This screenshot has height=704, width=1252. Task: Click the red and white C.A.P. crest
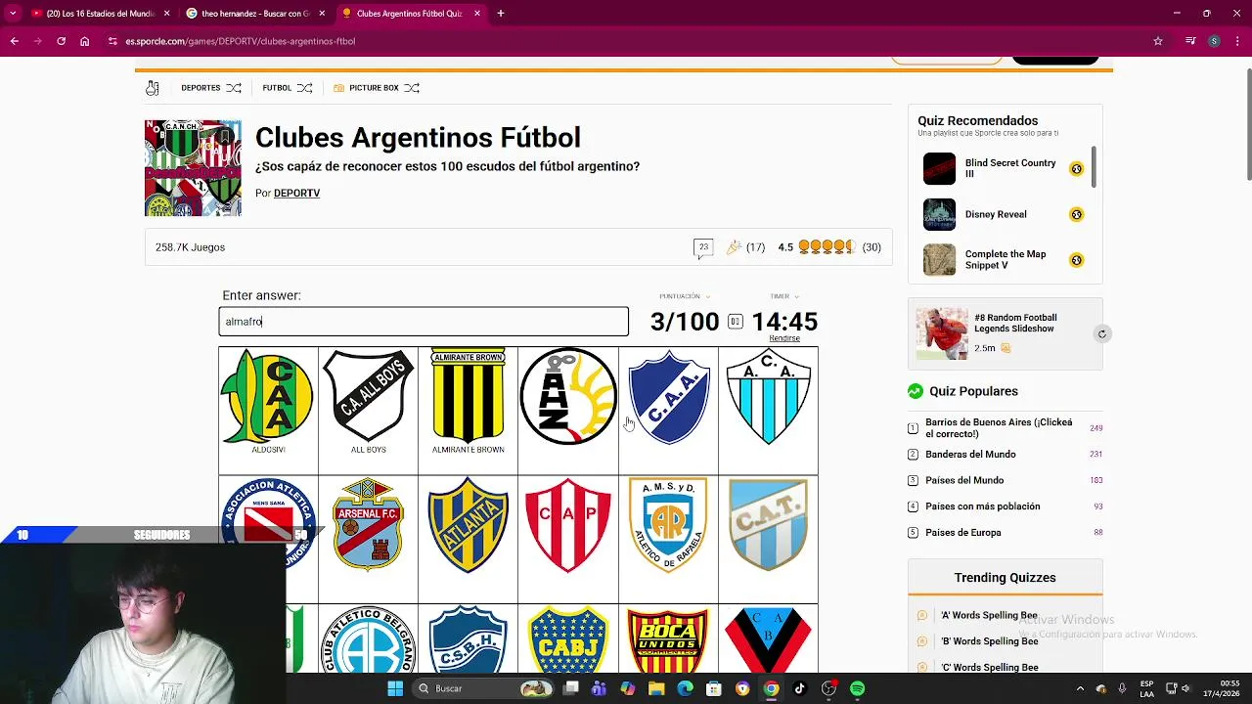[568, 525]
